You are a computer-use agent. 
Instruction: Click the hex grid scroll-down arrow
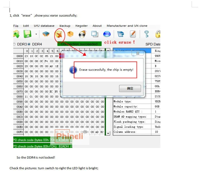108,133
